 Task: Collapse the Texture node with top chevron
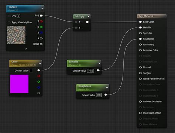point(42,8)
